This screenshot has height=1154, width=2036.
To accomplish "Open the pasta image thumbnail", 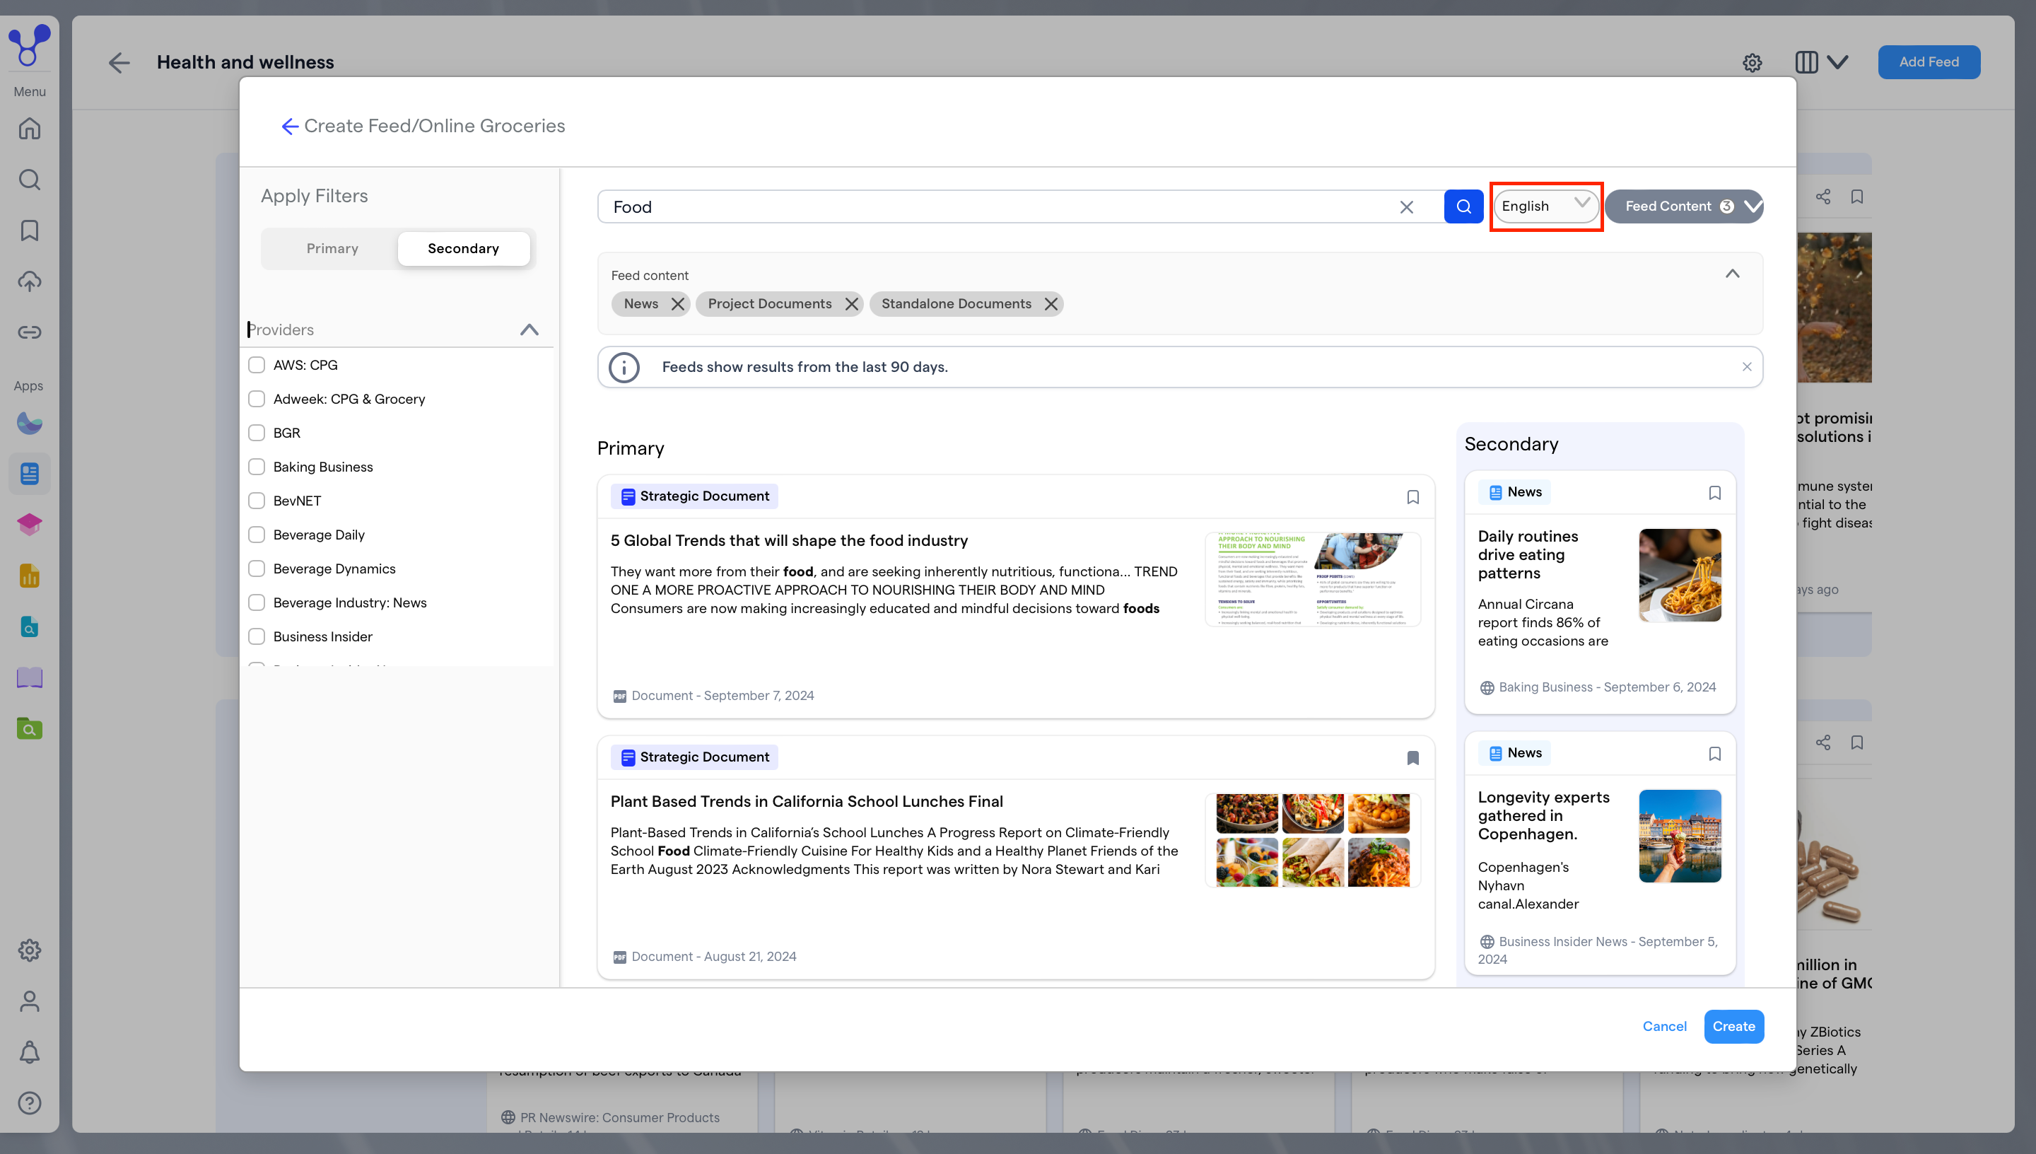I will (x=1680, y=576).
